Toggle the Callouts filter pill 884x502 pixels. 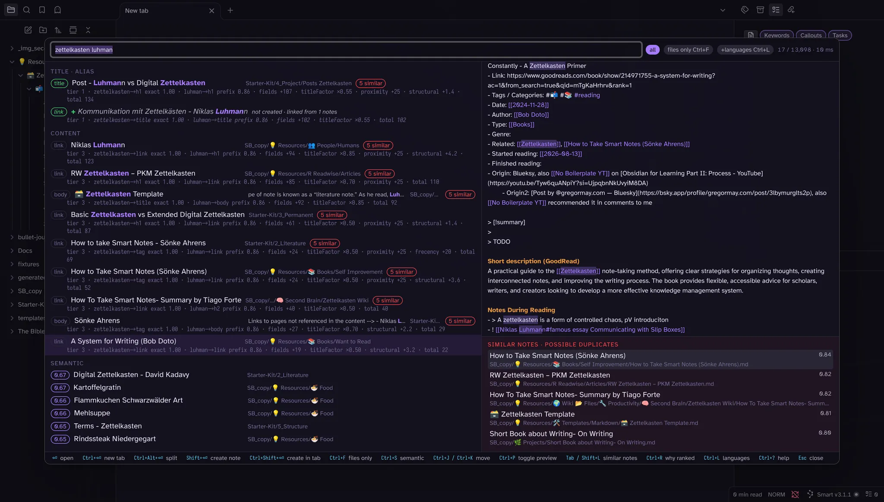click(811, 35)
